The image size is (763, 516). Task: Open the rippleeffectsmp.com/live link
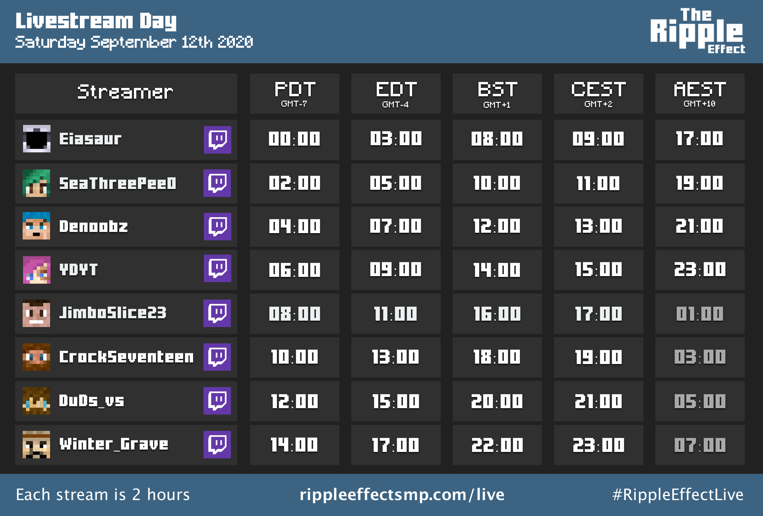click(x=402, y=495)
